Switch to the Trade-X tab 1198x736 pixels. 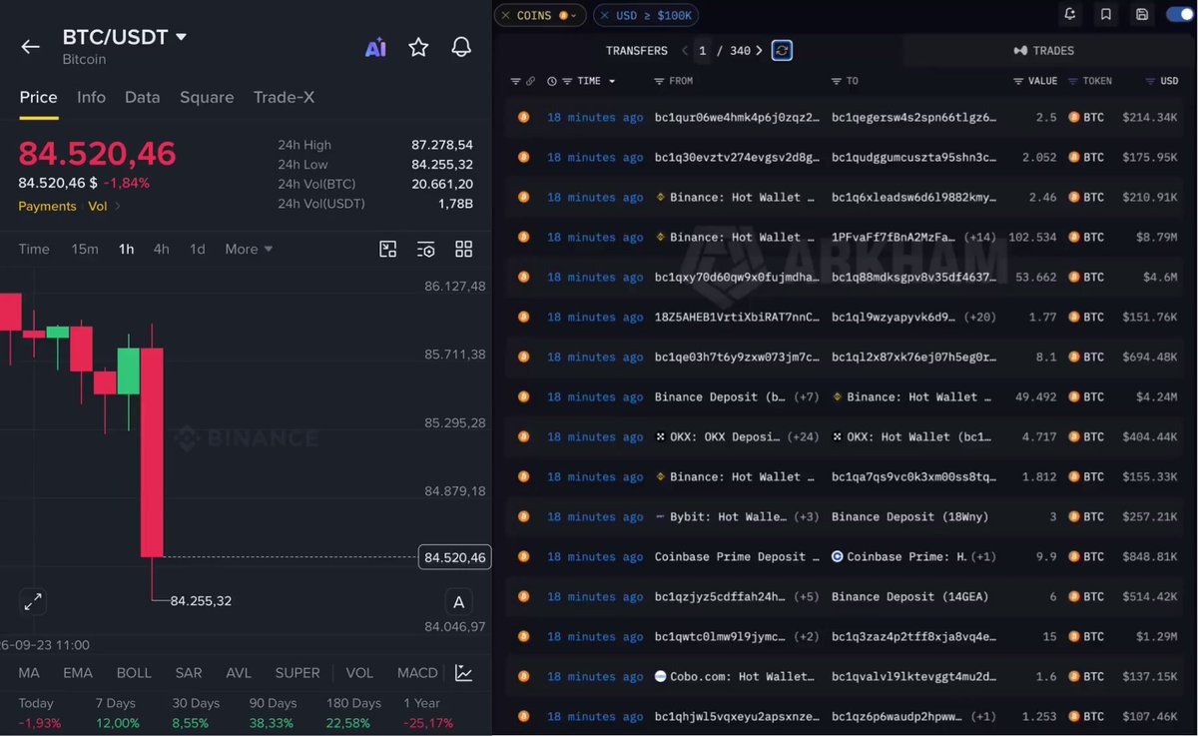coord(284,97)
